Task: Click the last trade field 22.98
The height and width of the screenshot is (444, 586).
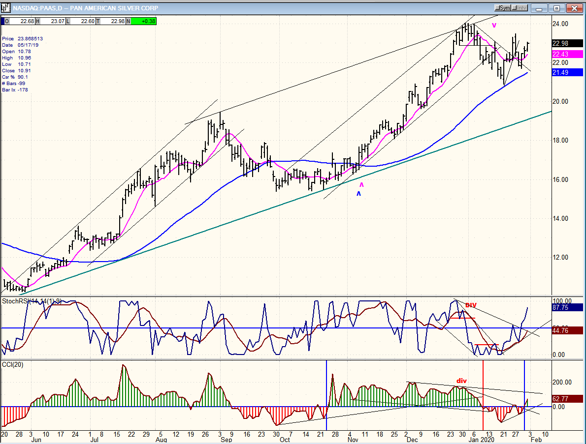Action: [x=113, y=21]
